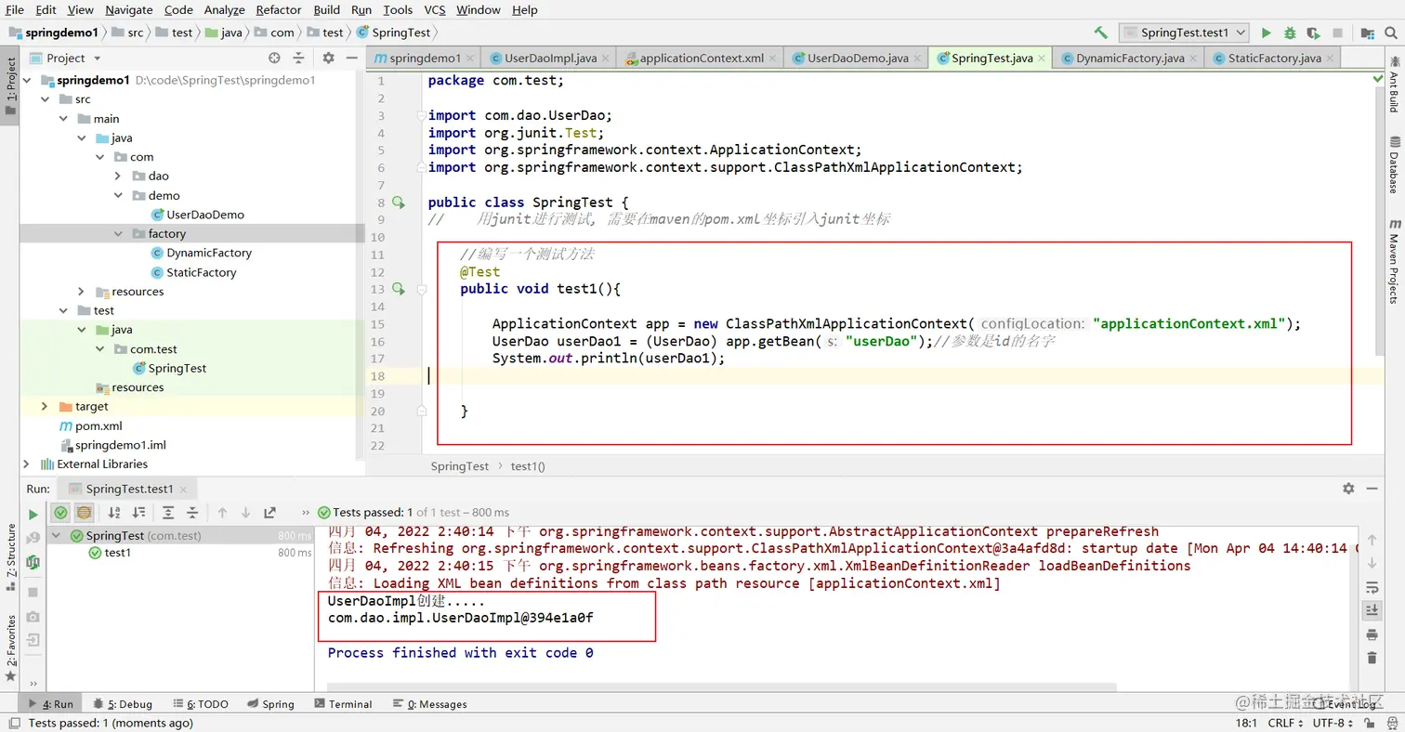The width and height of the screenshot is (1405, 732).
Task: Open the Database side panel
Action: tap(1394, 164)
